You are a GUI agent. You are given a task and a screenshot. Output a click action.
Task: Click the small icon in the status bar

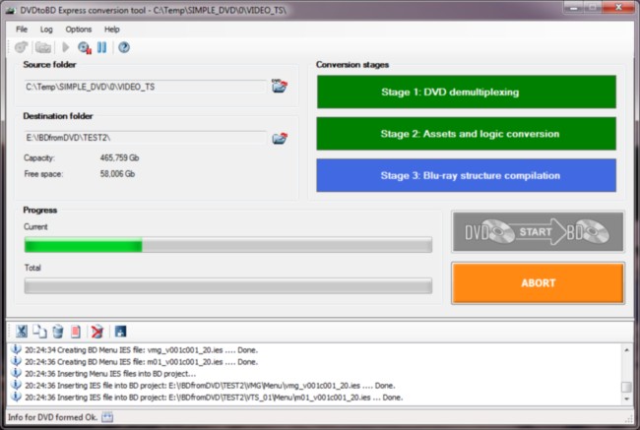tap(107, 417)
